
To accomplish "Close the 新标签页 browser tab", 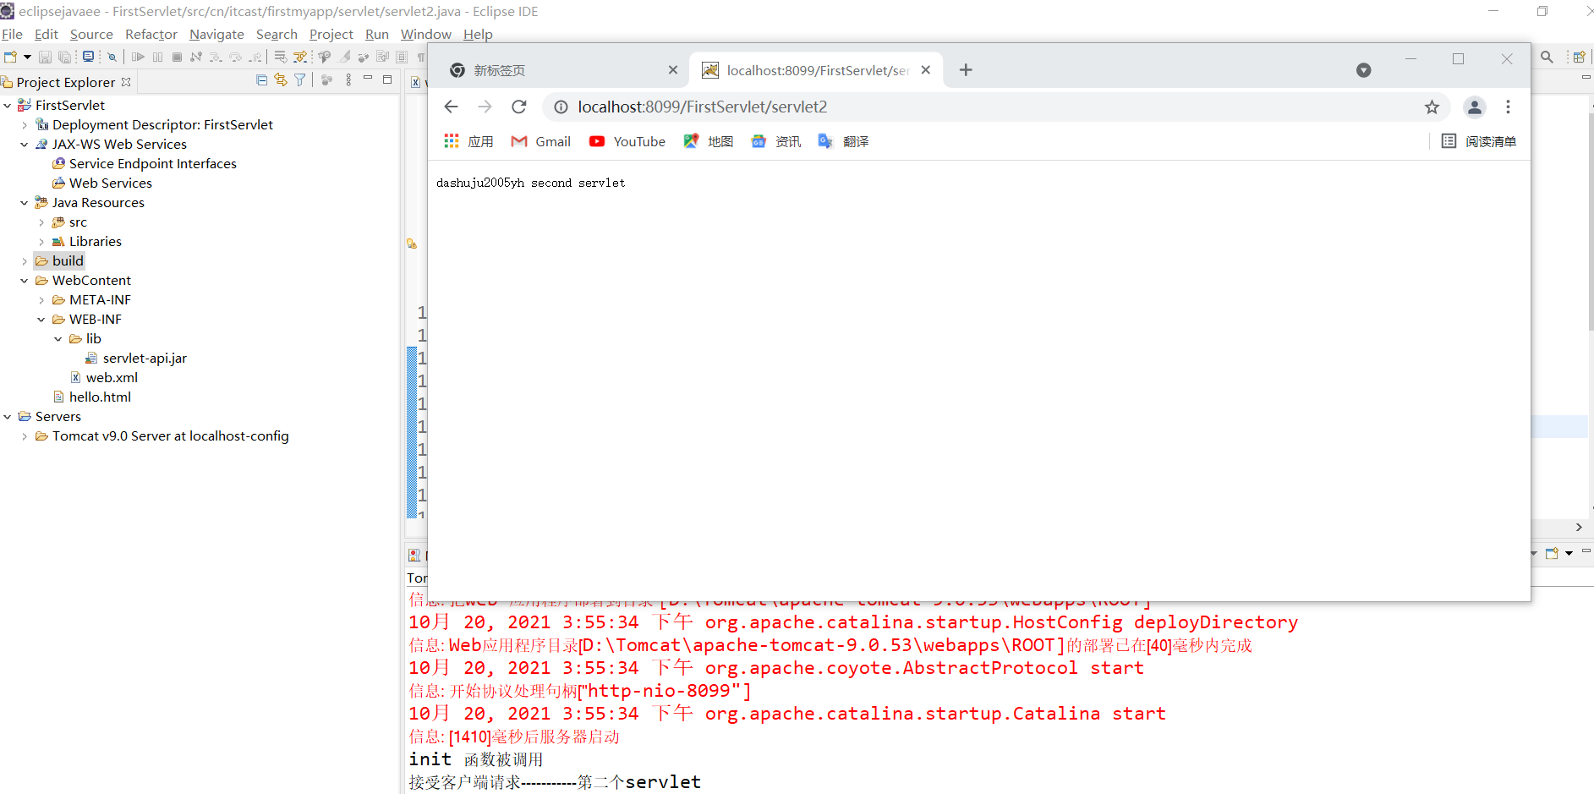I will pyautogui.click(x=673, y=70).
